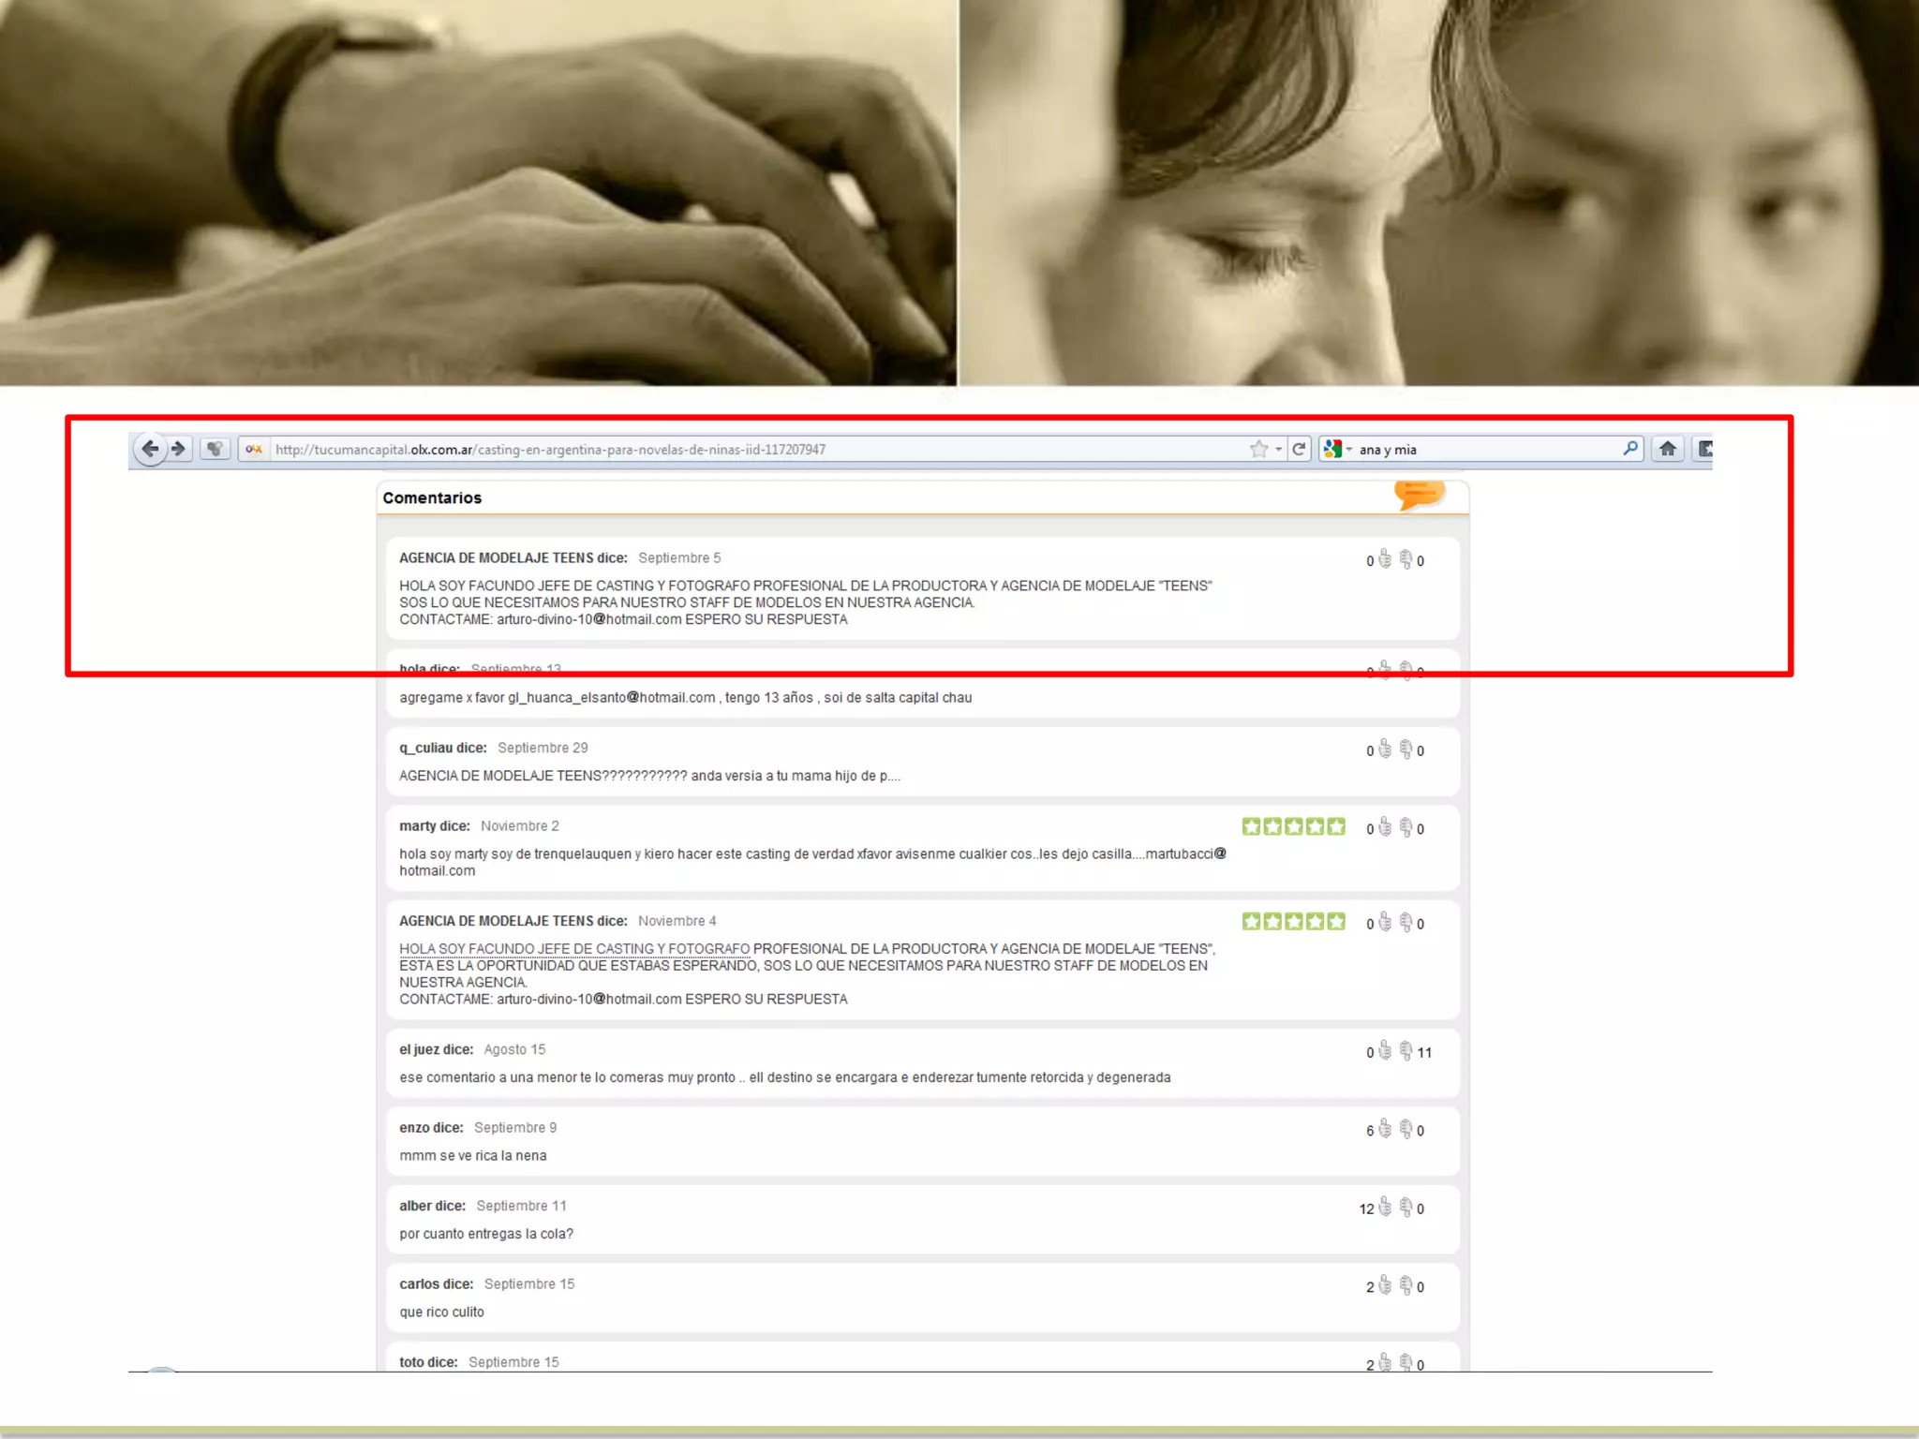Go to the browser home page icon
This screenshot has width=1919, height=1439.
(x=1668, y=449)
